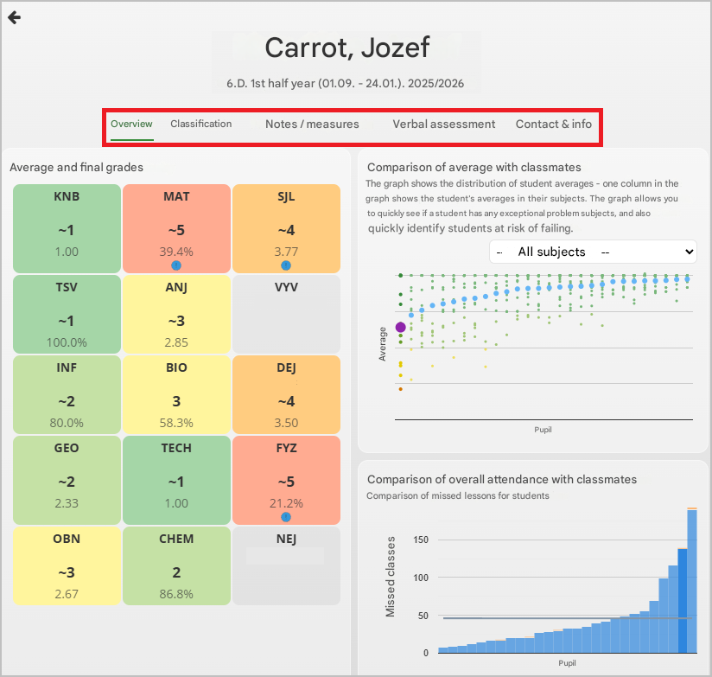Image resolution: width=712 pixels, height=677 pixels.
Task: Click the blue info dot under MAT
Action: click(176, 265)
